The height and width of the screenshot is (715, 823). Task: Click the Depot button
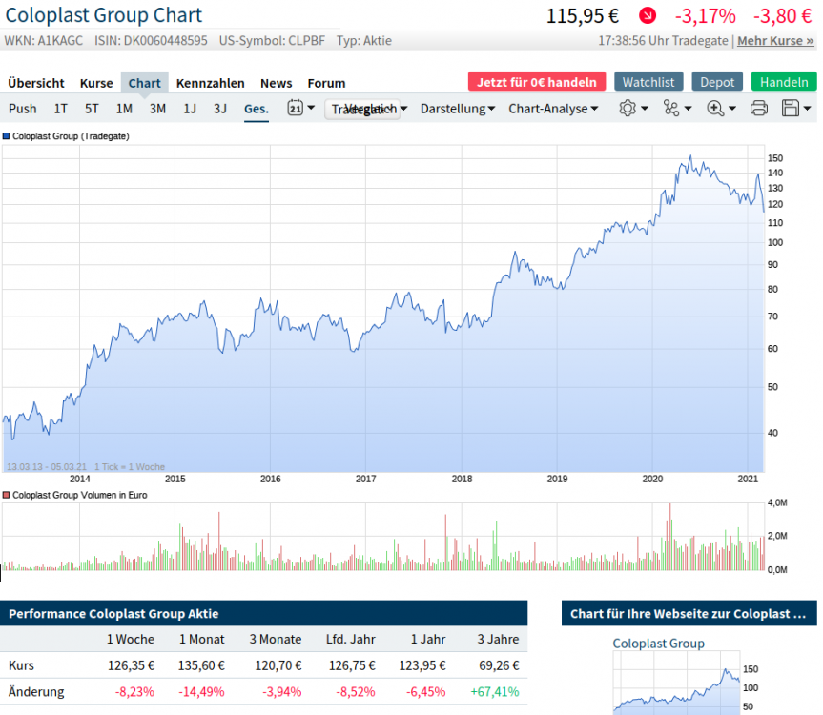(x=717, y=82)
